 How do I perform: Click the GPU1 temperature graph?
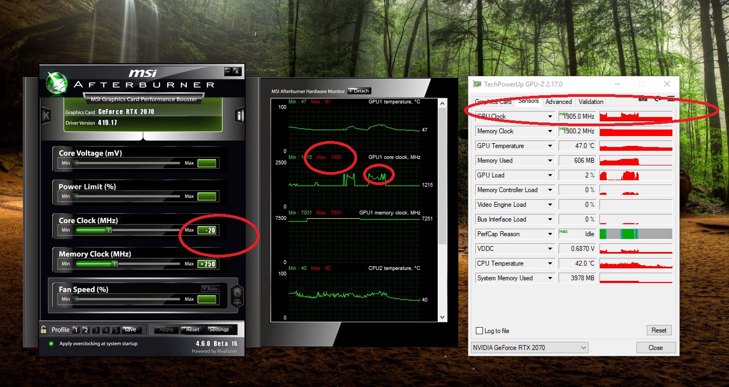(354, 129)
